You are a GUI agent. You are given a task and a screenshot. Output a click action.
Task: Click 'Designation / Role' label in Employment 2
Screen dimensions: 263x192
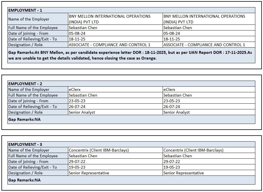26,112
